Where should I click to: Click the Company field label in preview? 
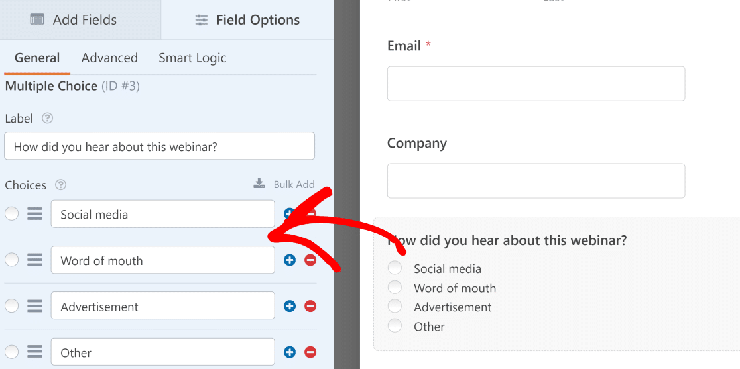click(x=416, y=143)
